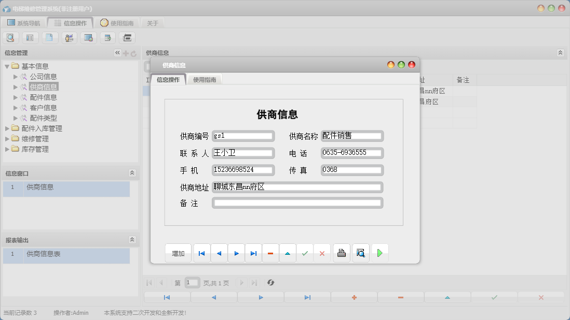Collapse the 供商信息 panel with chevron
The height and width of the screenshot is (320, 570).
[560, 52]
